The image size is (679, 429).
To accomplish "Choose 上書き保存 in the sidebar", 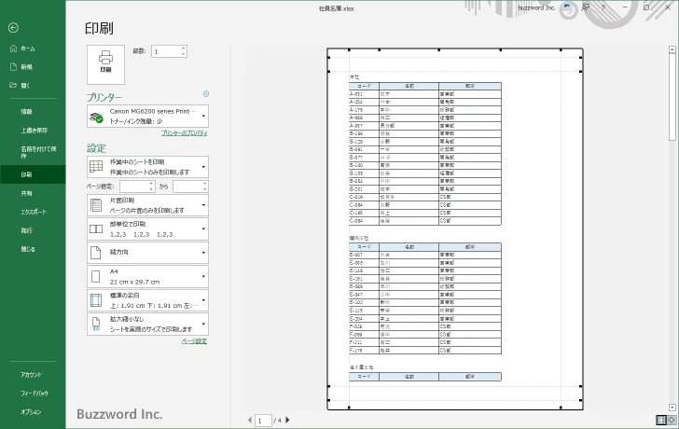I will pyautogui.click(x=33, y=131).
